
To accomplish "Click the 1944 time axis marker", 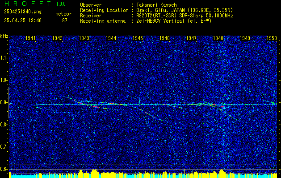I will pyautogui.click(x=111, y=38).
